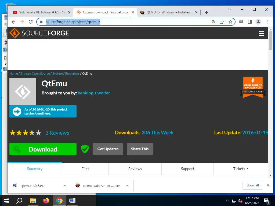Select the Files tab

[x=85, y=169]
